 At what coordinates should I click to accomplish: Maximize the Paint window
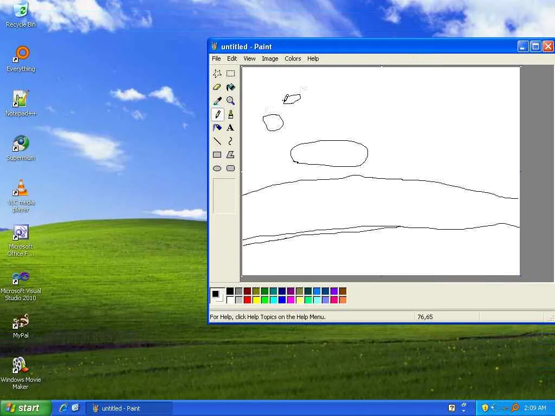(x=535, y=47)
